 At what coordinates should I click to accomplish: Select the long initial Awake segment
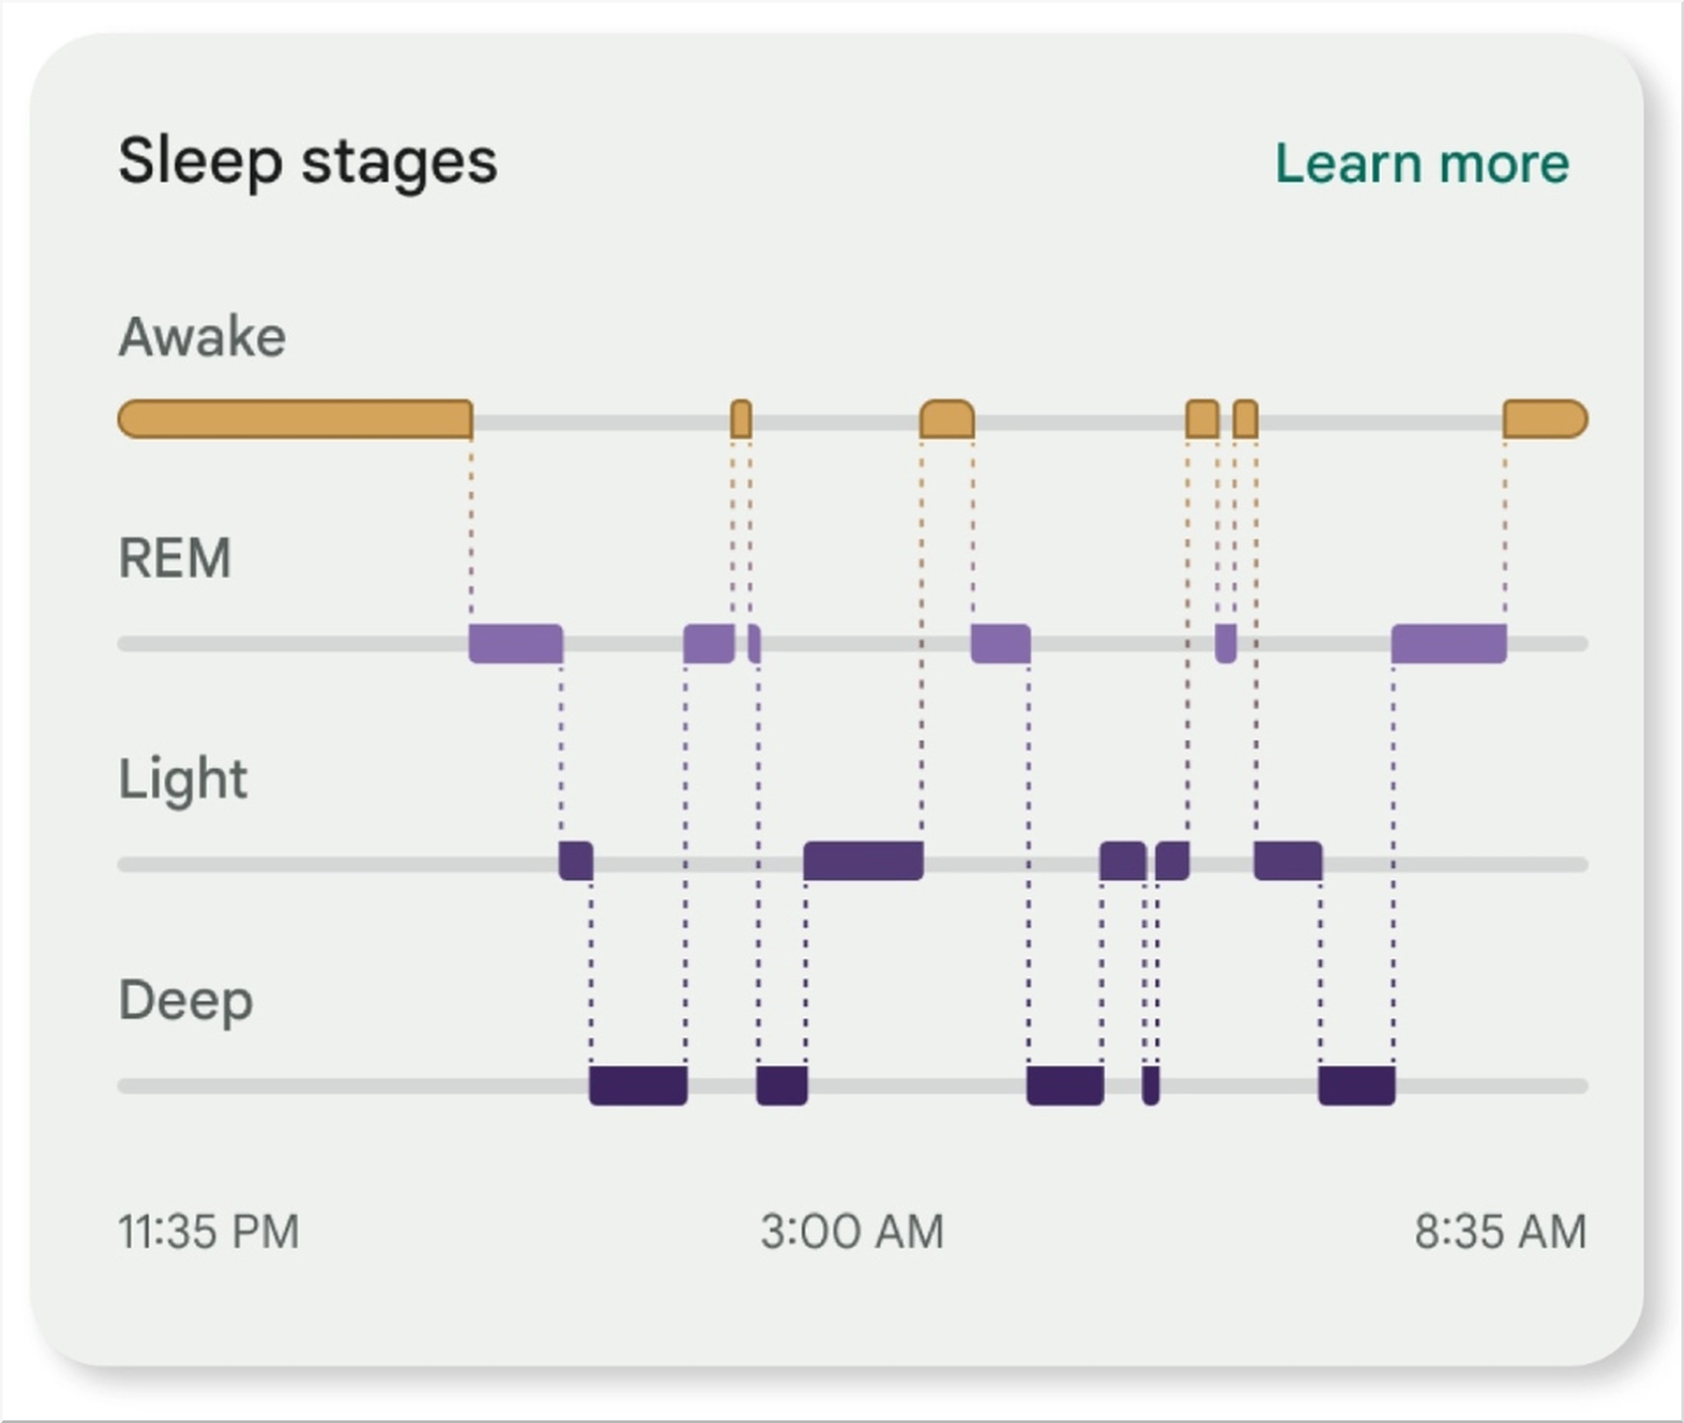pos(295,420)
